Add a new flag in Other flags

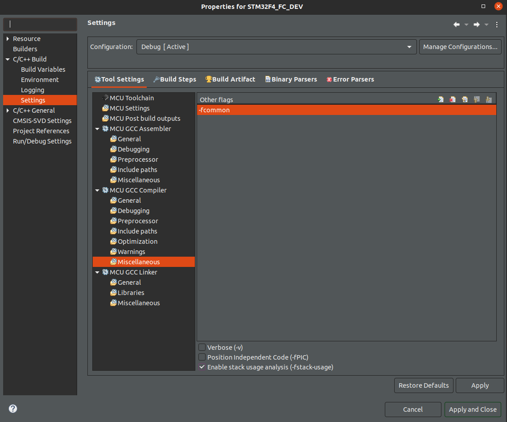point(441,99)
